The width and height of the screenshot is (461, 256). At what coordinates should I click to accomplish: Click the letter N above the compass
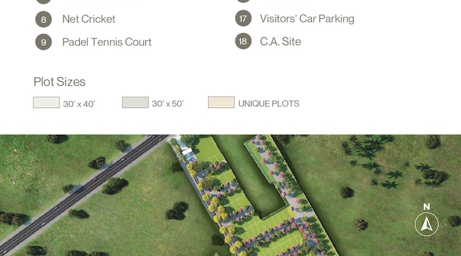pyautogui.click(x=427, y=207)
